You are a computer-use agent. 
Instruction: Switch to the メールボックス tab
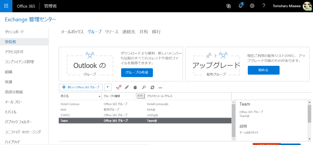click(72, 32)
